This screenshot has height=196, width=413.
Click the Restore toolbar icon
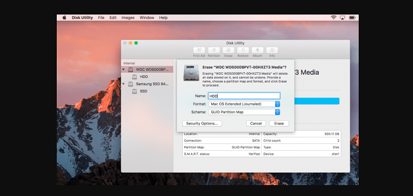click(x=243, y=50)
